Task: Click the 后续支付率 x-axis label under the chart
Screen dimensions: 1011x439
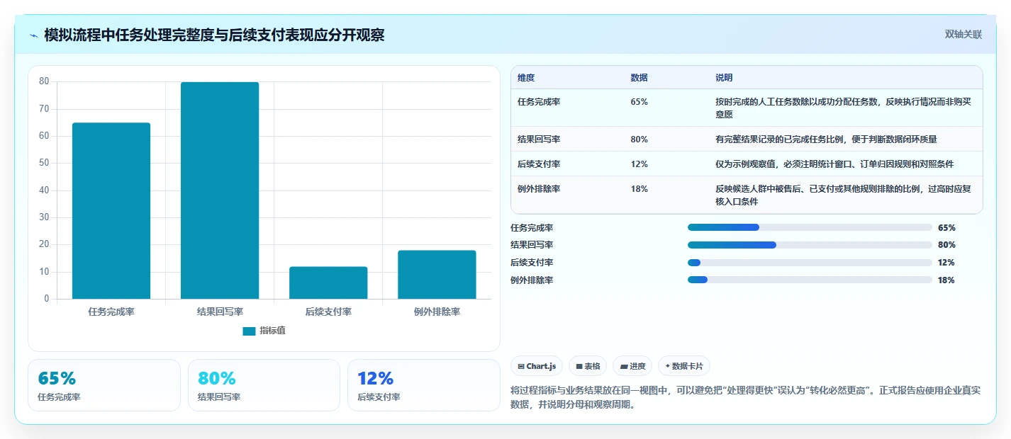Action: coord(328,312)
